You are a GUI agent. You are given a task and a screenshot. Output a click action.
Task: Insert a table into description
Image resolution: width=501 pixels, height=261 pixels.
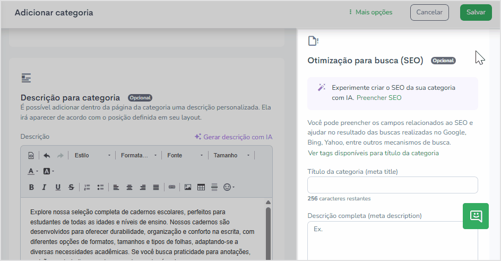click(201, 187)
